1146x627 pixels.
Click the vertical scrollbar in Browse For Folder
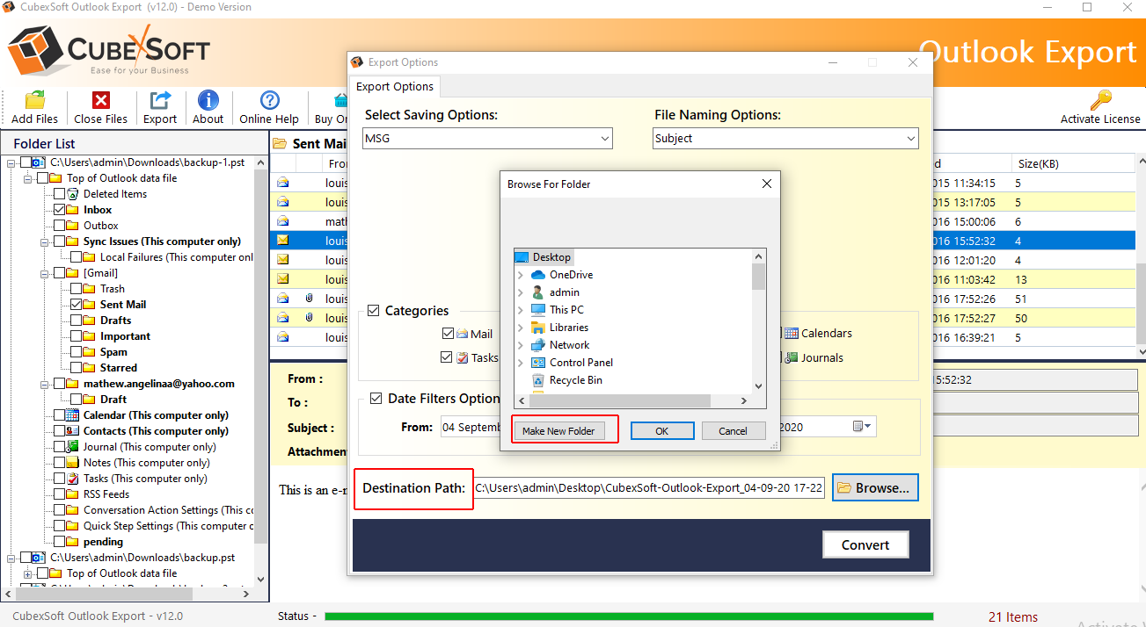(759, 321)
